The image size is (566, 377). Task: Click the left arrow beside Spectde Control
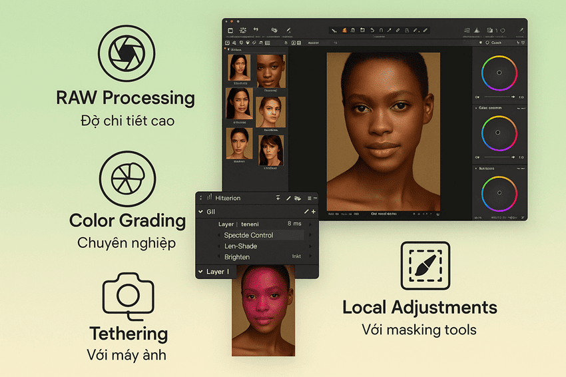(x=219, y=235)
